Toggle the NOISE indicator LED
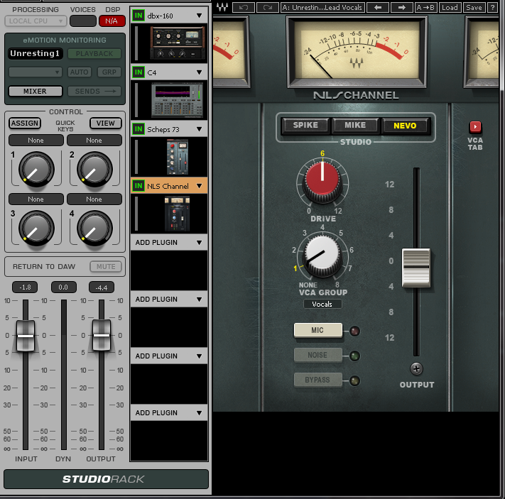The height and width of the screenshot is (499, 505). pos(354,356)
